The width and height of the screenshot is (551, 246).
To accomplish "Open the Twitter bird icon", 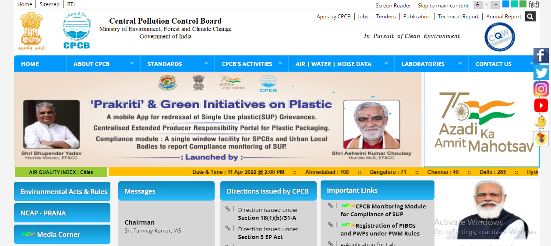I will pyautogui.click(x=541, y=72).
